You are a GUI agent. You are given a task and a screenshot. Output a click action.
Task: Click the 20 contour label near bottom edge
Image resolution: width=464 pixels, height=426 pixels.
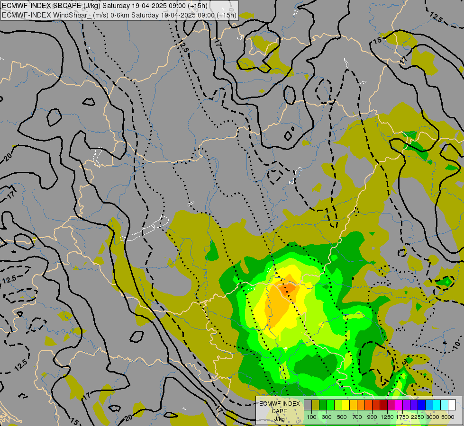tap(128, 417)
